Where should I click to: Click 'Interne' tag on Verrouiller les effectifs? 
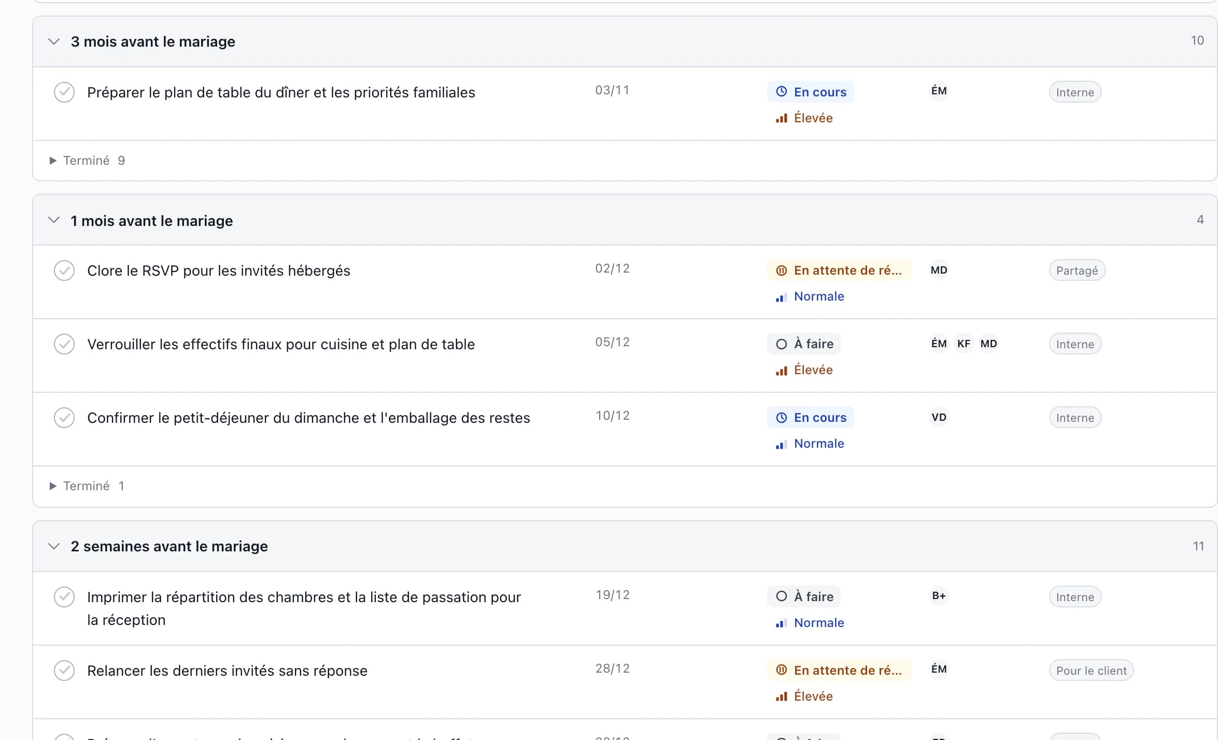pyautogui.click(x=1075, y=344)
